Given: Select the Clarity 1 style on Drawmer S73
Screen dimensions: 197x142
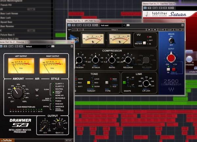Looking at the screenshot, I should pyautogui.click(x=59, y=83).
